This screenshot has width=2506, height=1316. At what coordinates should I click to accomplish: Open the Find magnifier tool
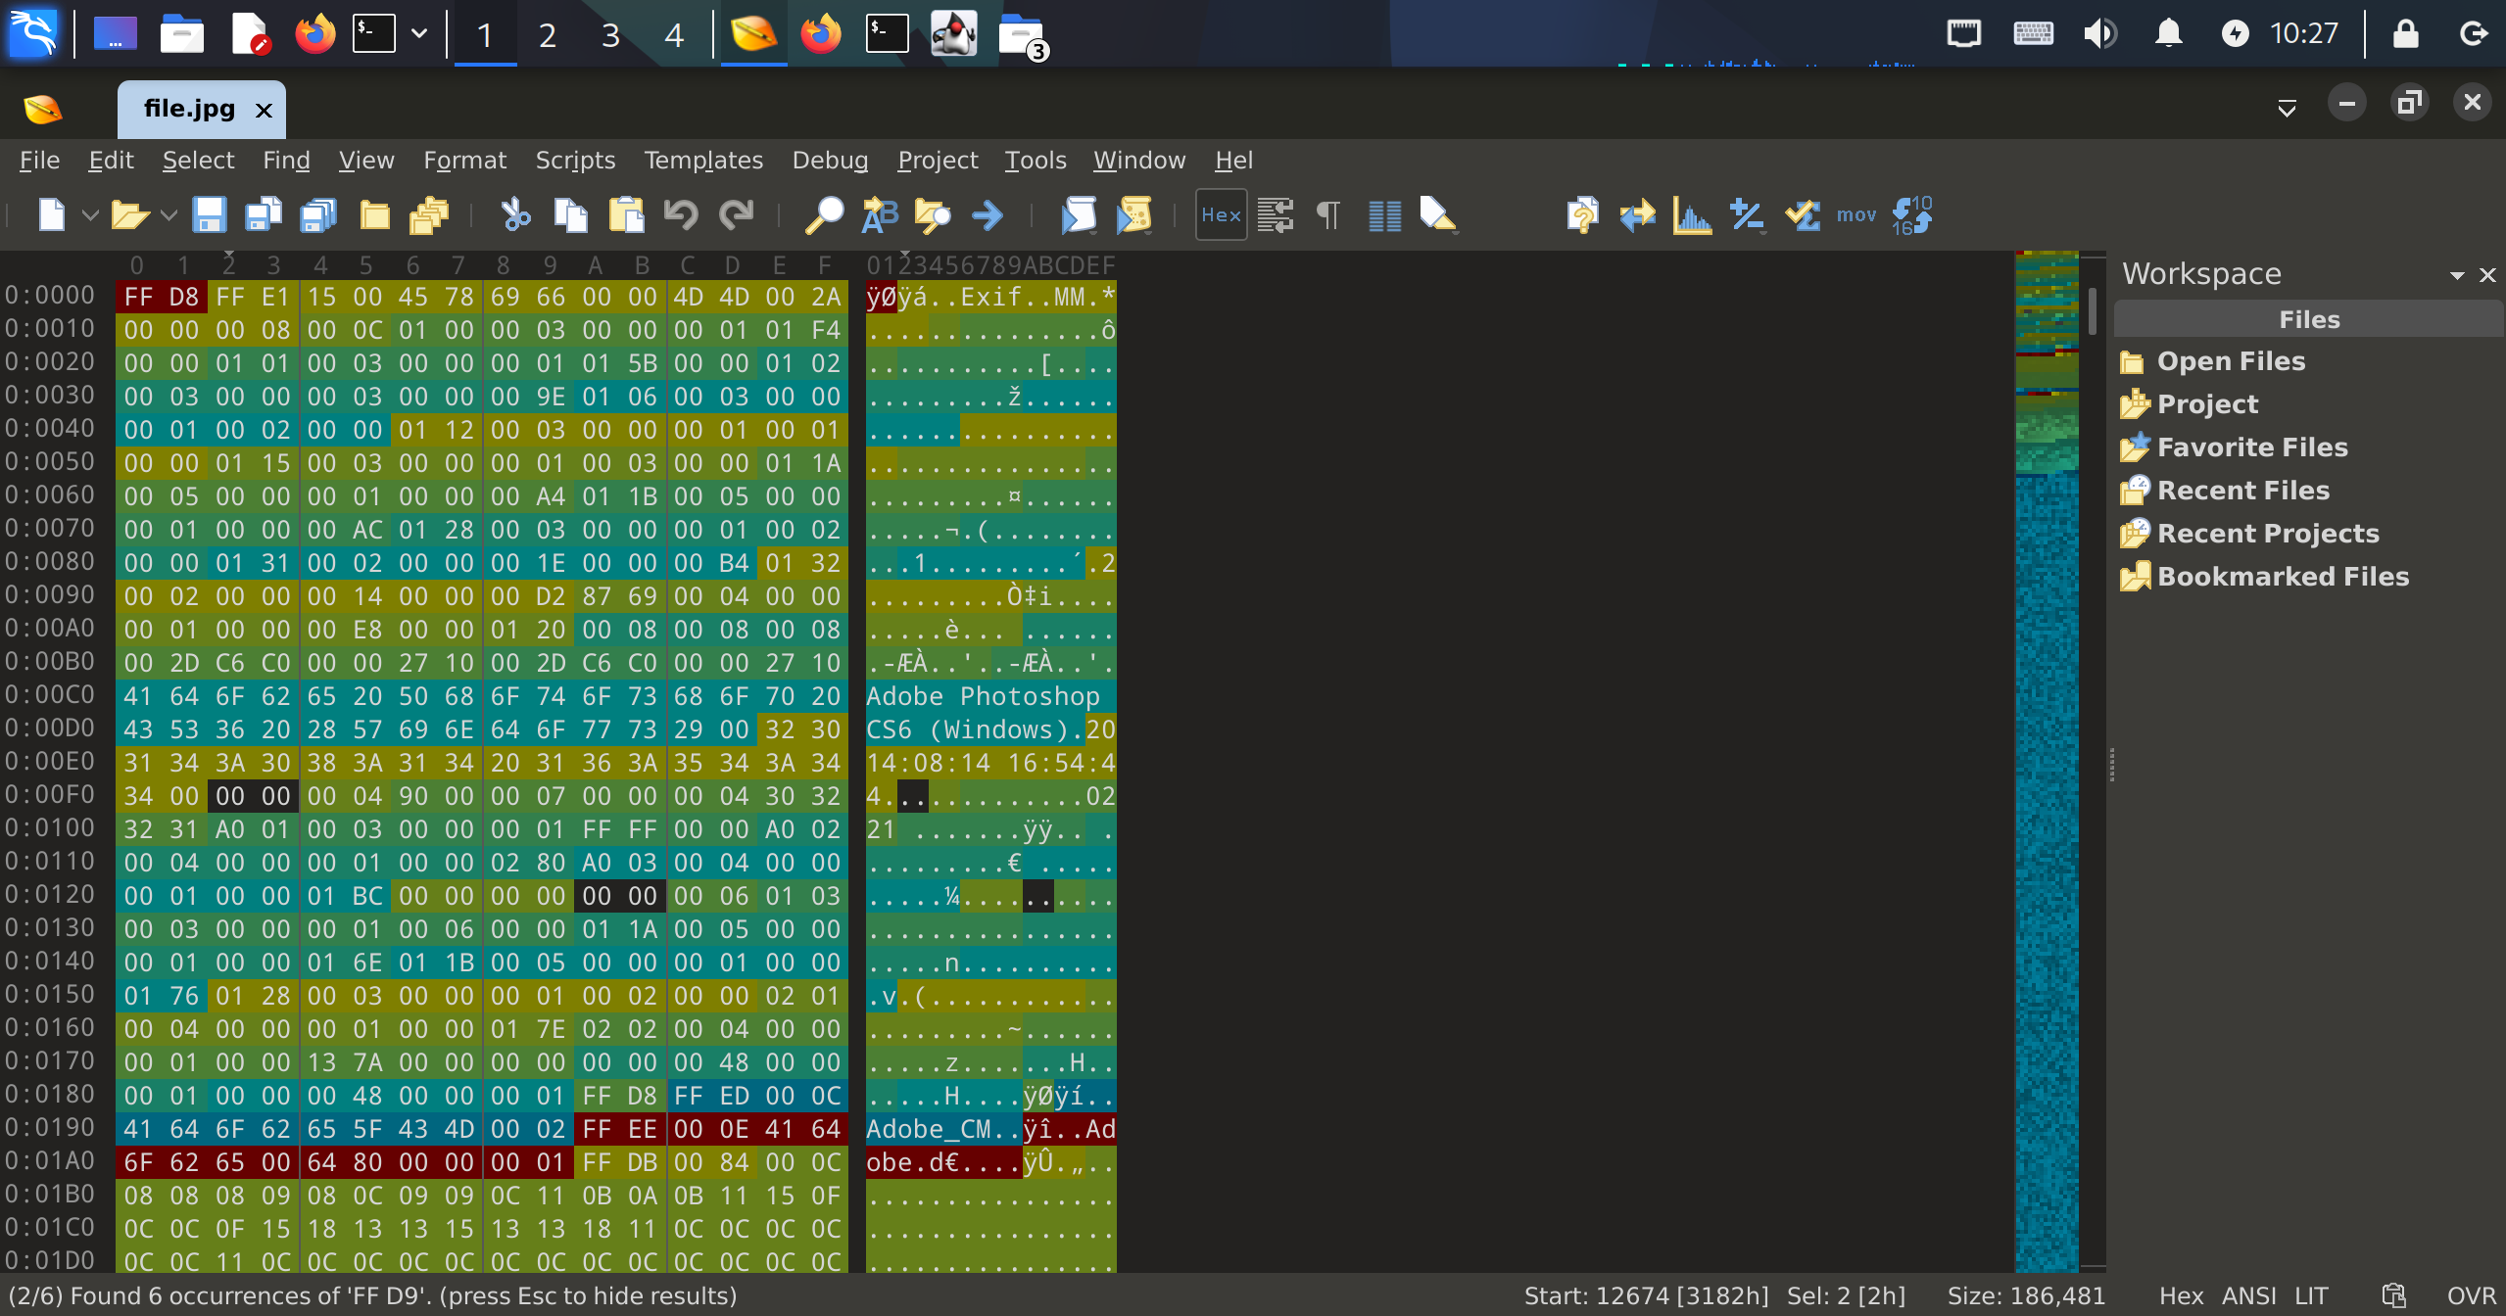coord(824,214)
